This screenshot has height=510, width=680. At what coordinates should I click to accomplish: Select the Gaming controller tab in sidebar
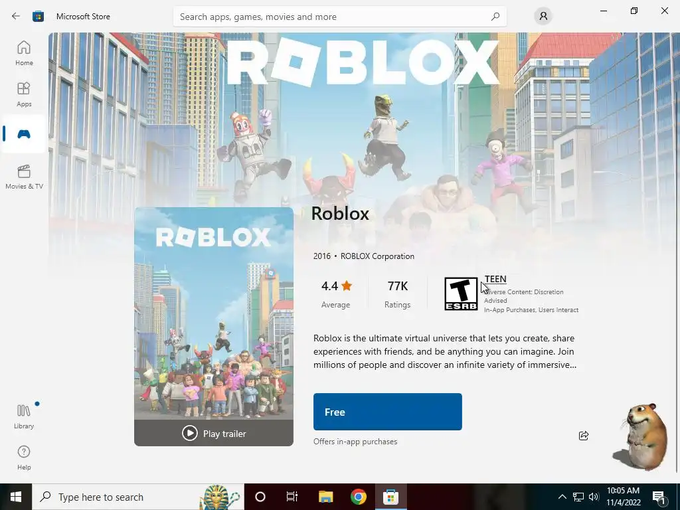coord(24,134)
